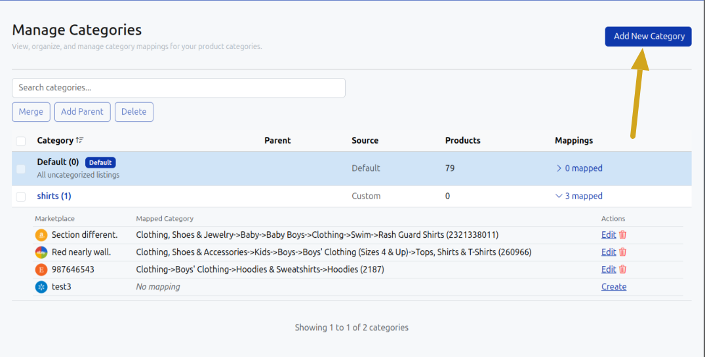Click the Amazon marketplace icon
This screenshot has width=705, height=357.
(41, 235)
